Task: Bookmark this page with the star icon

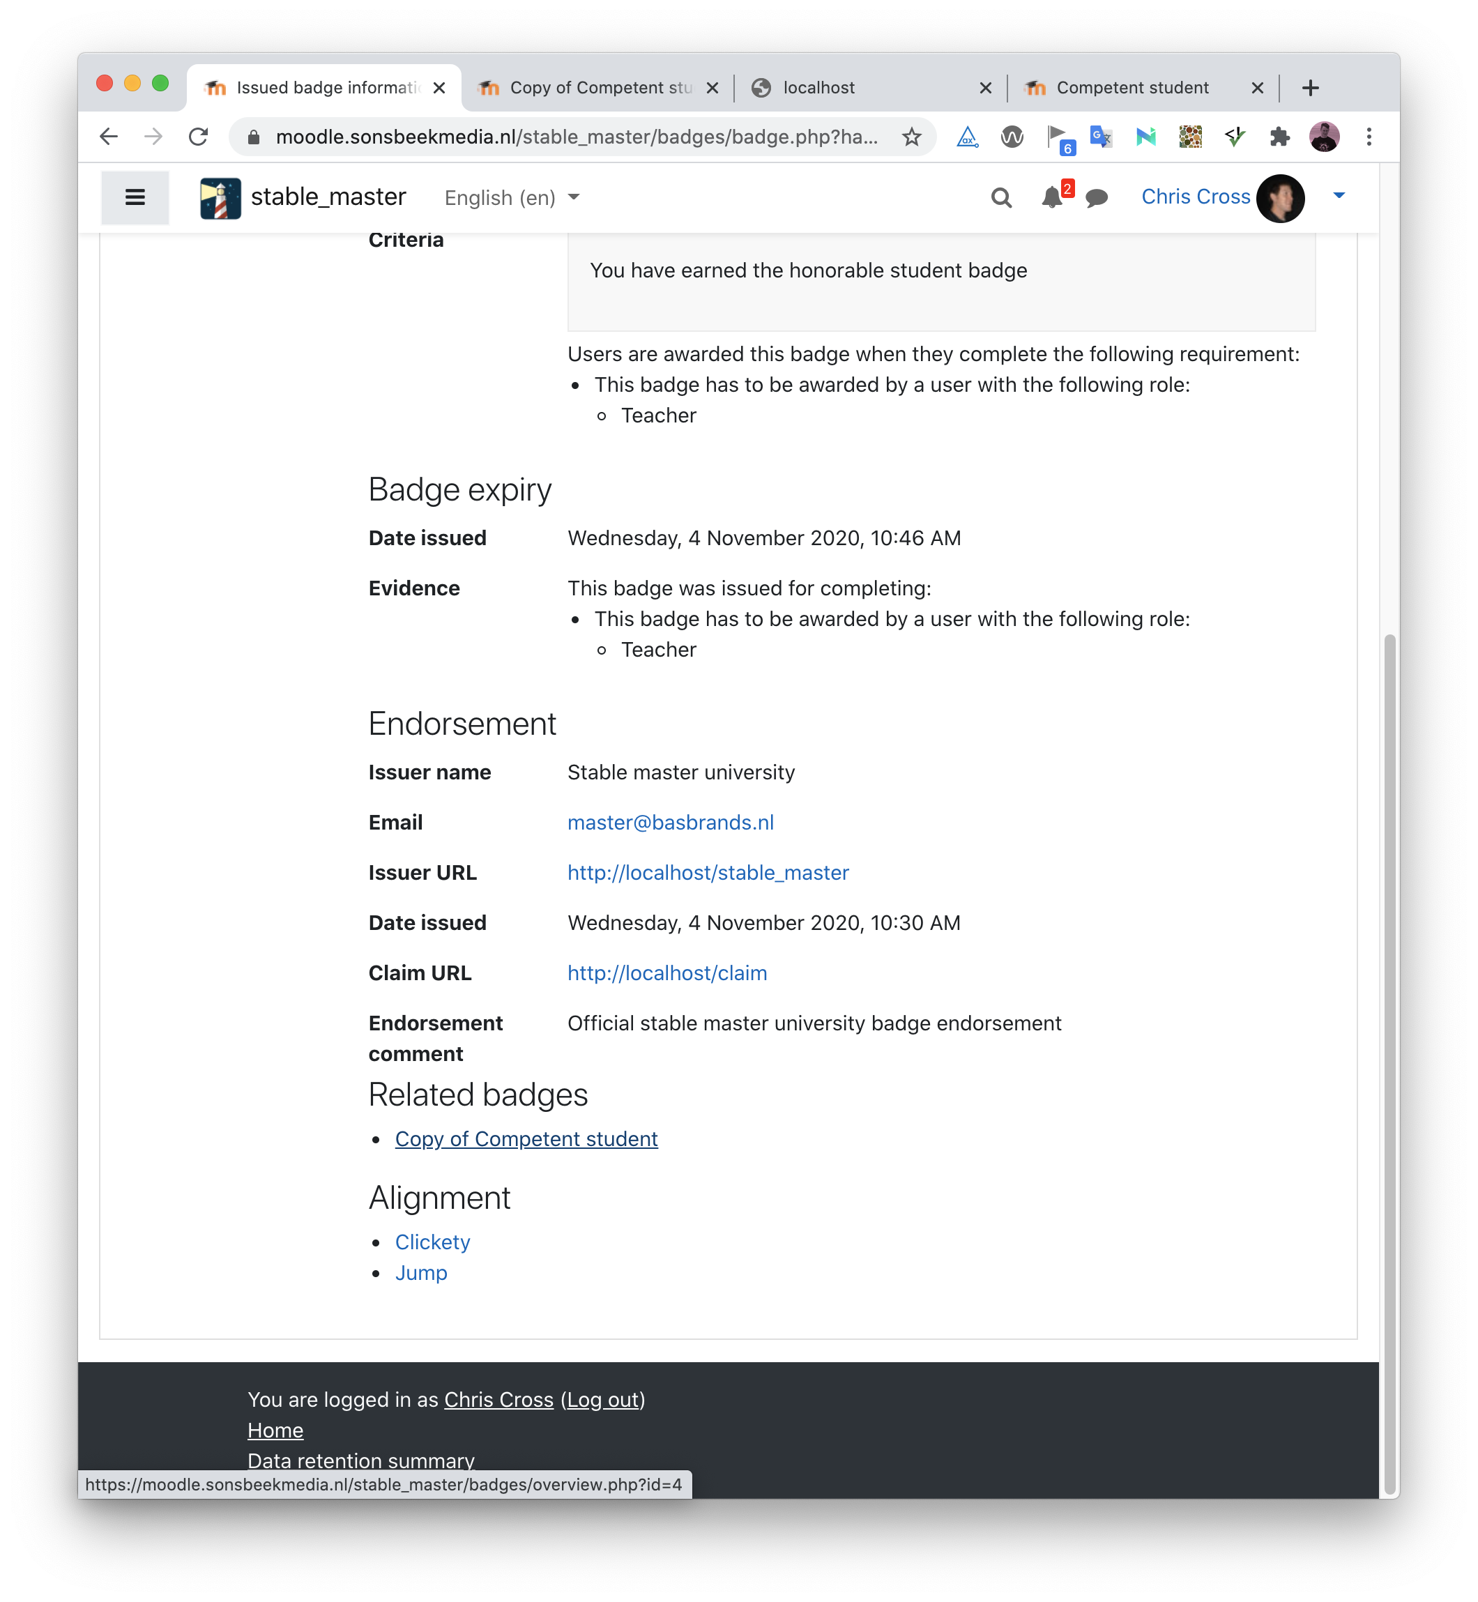Action: tap(911, 137)
